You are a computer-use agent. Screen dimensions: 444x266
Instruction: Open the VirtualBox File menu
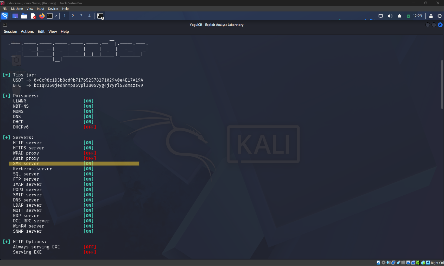[5, 9]
